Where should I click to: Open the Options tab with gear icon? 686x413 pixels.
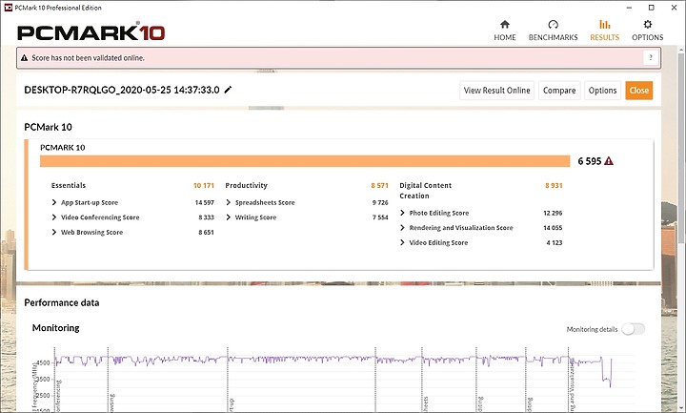click(x=648, y=31)
